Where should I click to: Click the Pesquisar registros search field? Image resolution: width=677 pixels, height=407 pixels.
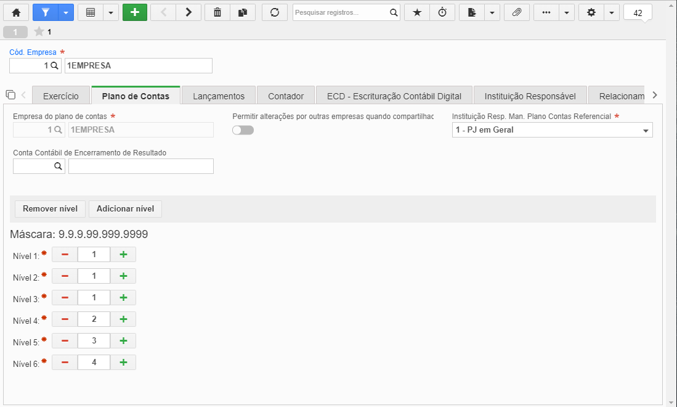[x=341, y=12]
